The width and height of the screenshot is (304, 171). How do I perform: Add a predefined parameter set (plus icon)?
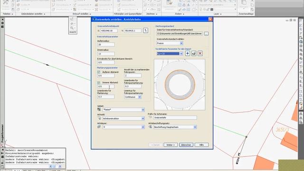(x=188, y=54)
